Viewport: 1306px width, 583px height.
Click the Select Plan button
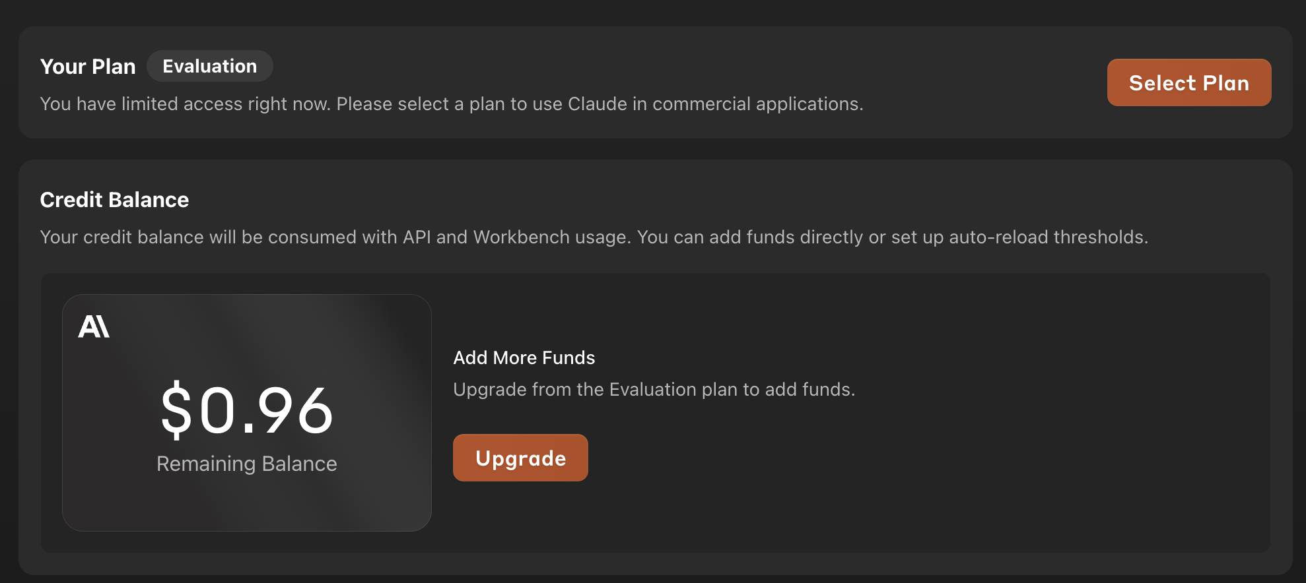[1188, 83]
